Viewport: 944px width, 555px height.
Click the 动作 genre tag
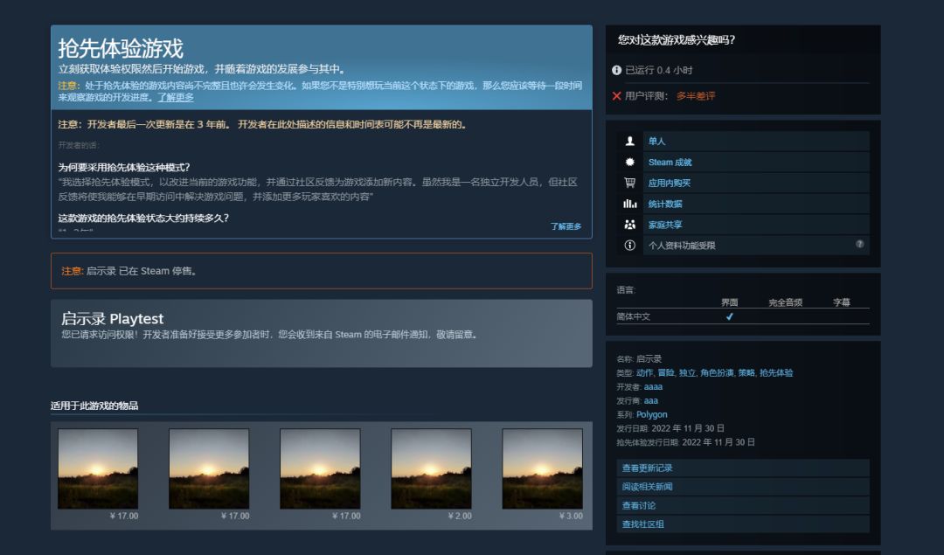pos(644,372)
